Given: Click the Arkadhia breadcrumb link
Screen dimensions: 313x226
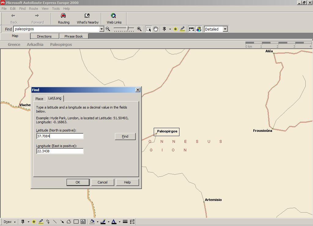Looking at the screenshot, I should (x=35, y=45).
